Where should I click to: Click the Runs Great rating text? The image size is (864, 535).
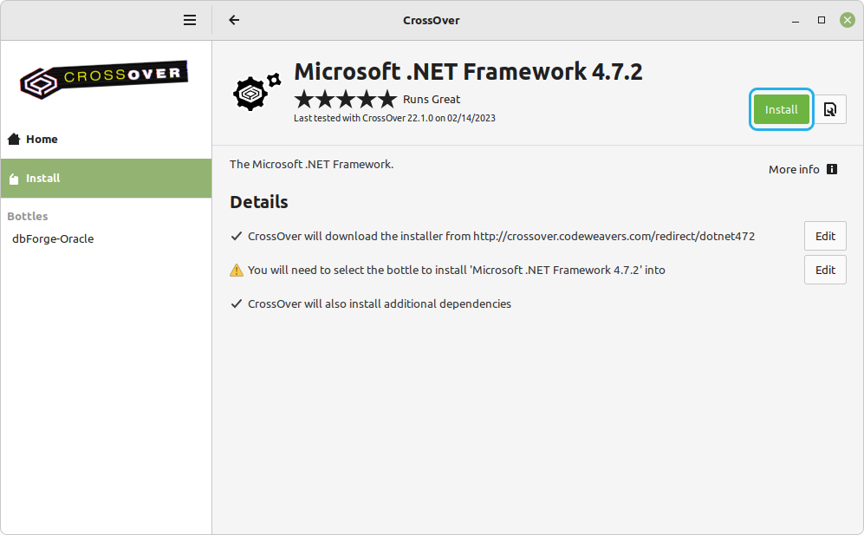(x=432, y=99)
